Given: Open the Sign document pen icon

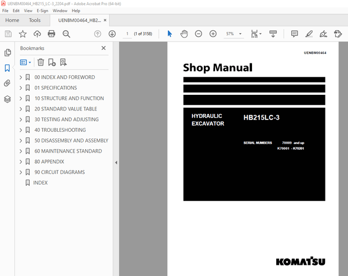Looking at the screenshot, I should 323,34.
